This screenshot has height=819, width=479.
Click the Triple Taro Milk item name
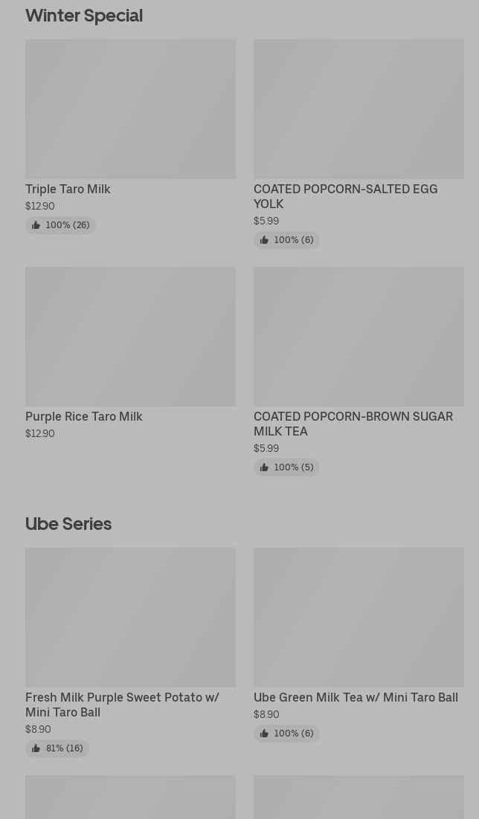pos(68,190)
